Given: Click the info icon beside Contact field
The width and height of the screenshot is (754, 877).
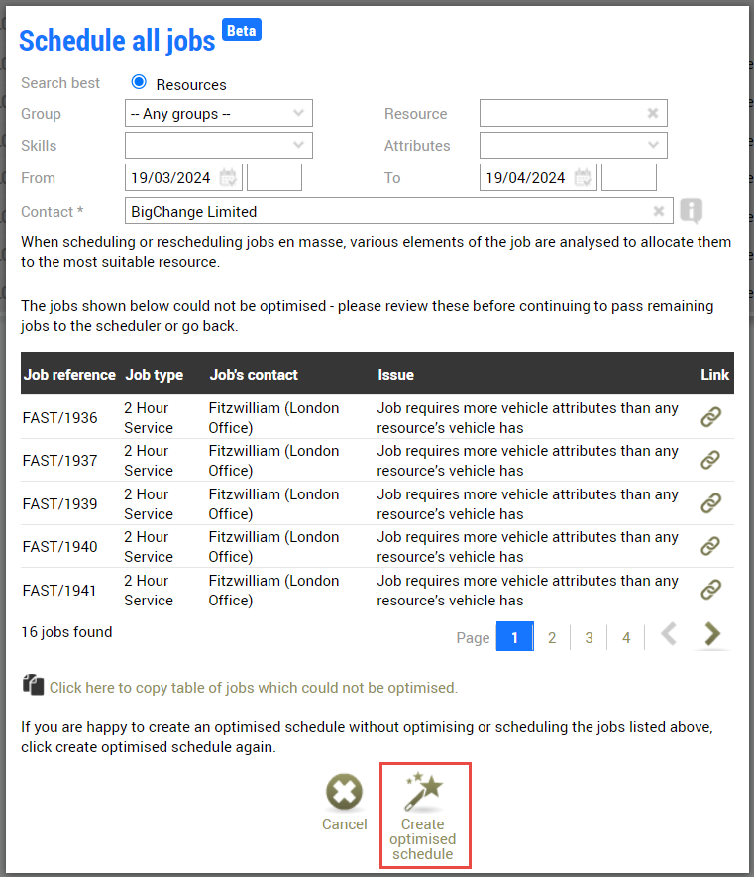Looking at the screenshot, I should (x=691, y=211).
